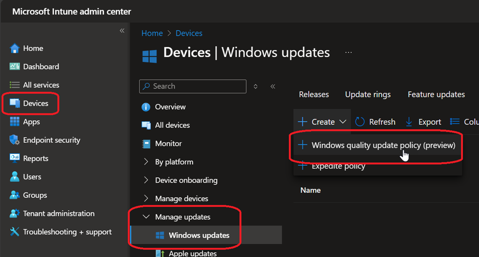Click the Home icon in left navigation
Image resolution: width=479 pixels, height=257 pixels.
15,48
